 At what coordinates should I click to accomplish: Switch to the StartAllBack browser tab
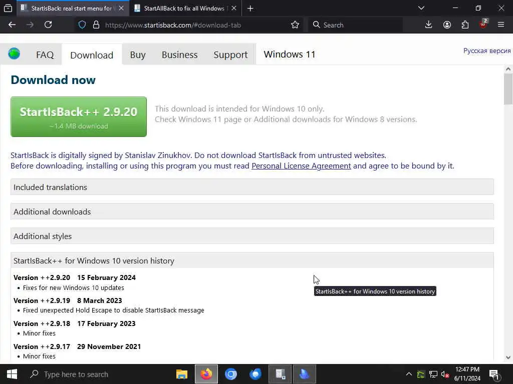[185, 8]
